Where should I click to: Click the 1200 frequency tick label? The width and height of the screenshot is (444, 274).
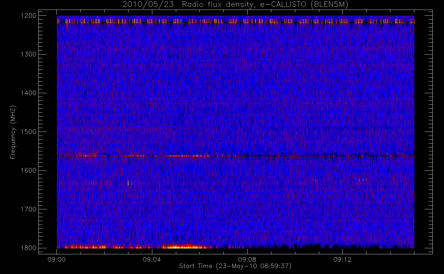click(29, 16)
